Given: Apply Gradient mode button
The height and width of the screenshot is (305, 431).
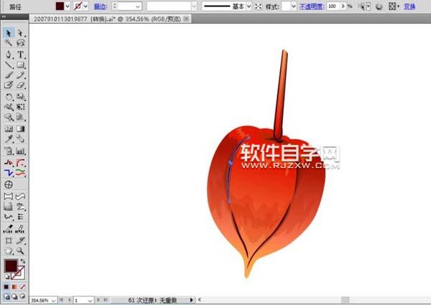Looking at the screenshot, I should point(14,287).
